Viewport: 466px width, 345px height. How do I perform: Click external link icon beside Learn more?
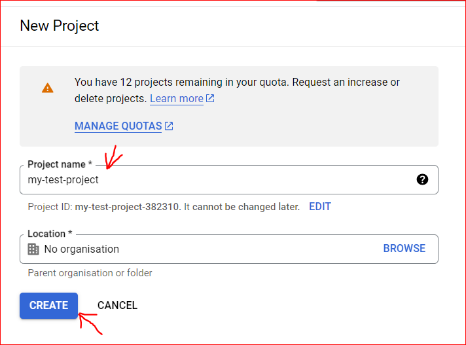coord(210,99)
